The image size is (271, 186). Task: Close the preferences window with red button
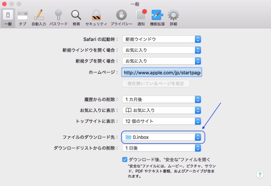click(4, 4)
